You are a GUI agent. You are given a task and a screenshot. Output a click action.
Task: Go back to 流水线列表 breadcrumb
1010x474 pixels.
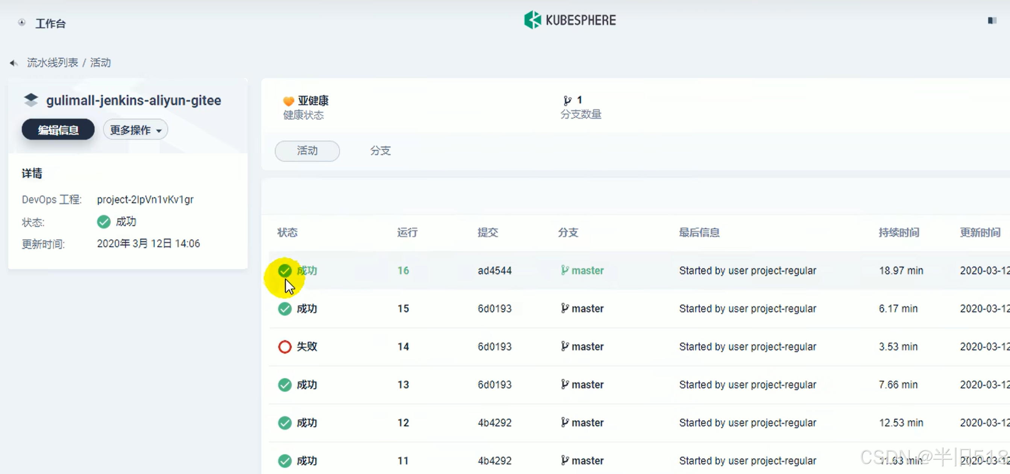tap(53, 63)
